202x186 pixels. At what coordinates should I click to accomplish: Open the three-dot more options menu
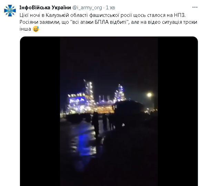point(195,7)
